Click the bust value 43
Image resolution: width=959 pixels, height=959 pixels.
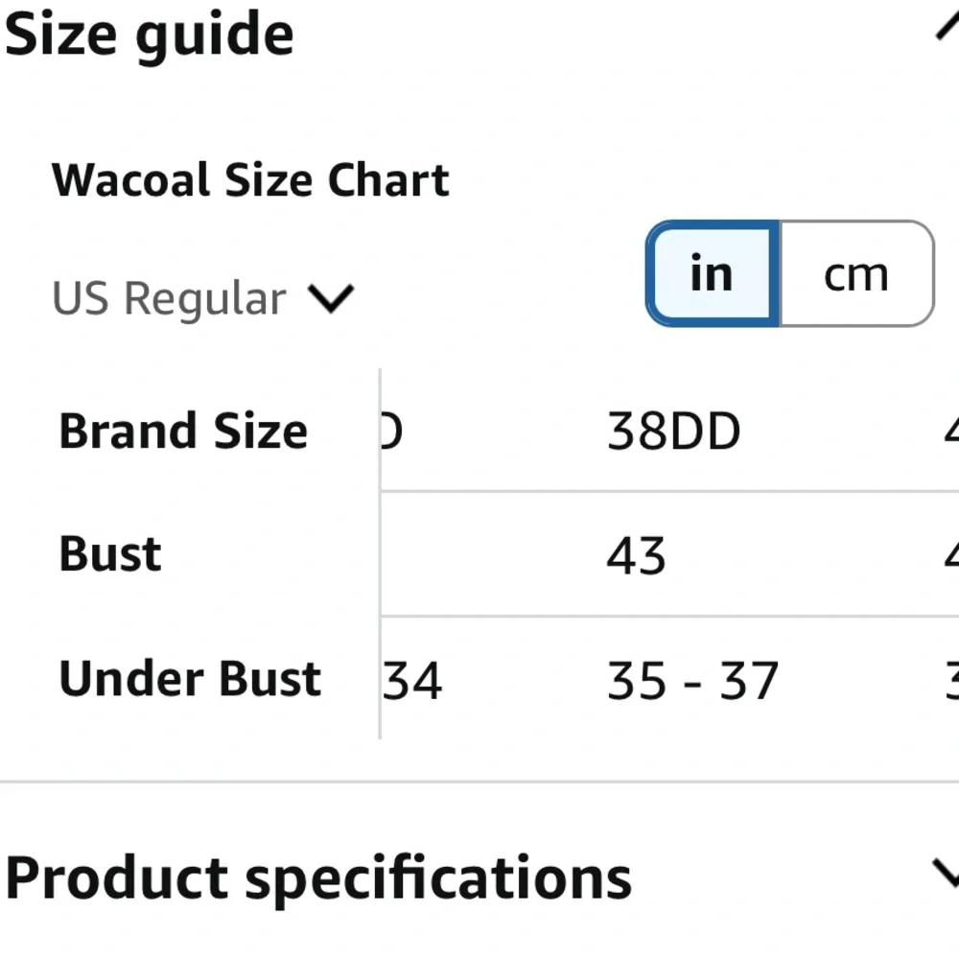coord(636,556)
